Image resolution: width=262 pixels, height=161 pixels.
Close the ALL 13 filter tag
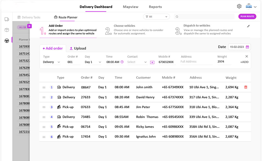point(29,26)
